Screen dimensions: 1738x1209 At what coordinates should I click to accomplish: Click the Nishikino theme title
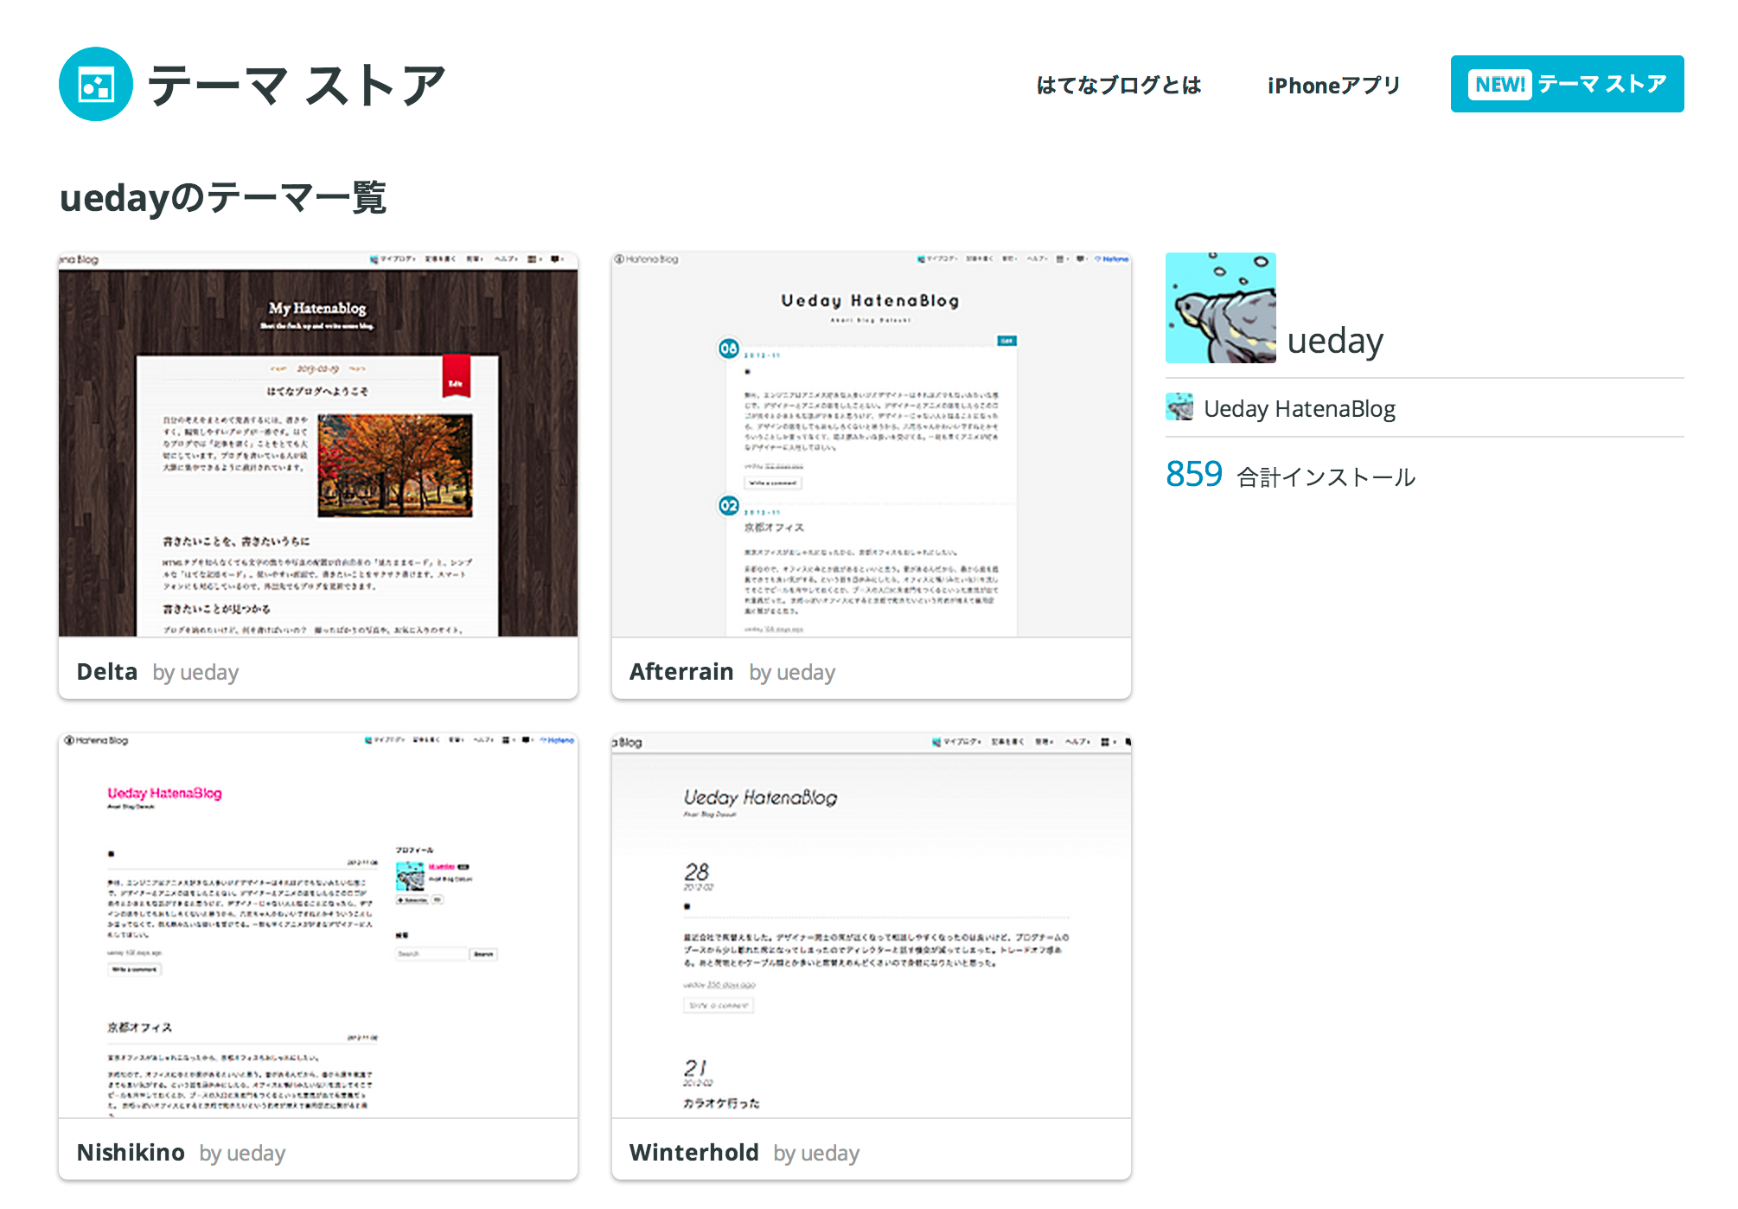point(131,1153)
